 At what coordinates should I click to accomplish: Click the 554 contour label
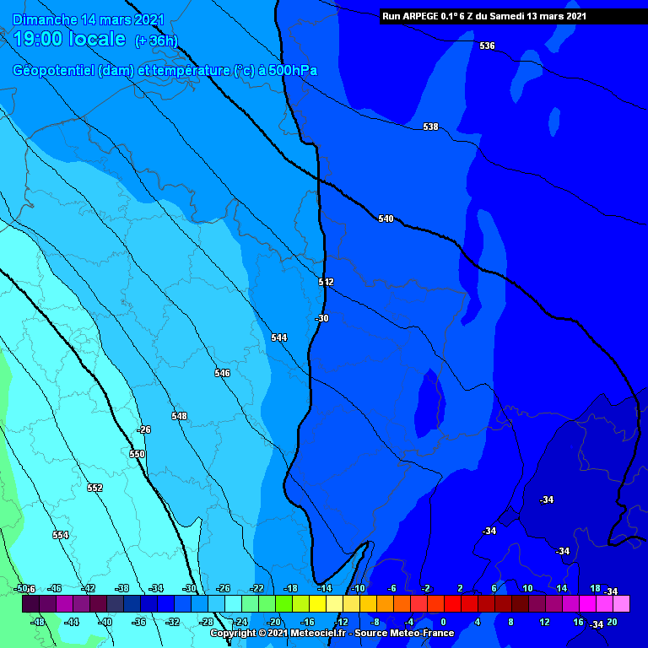pos(60,535)
